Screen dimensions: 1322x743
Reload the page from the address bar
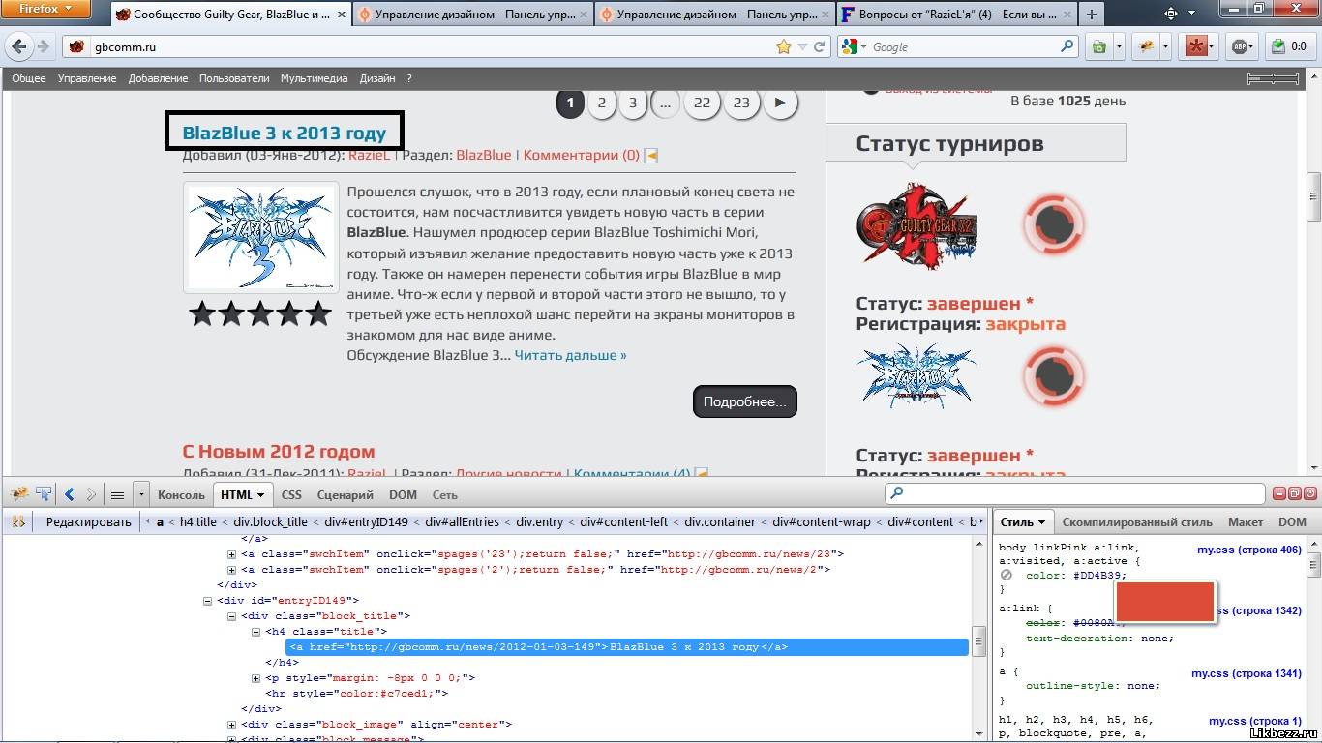tap(820, 46)
